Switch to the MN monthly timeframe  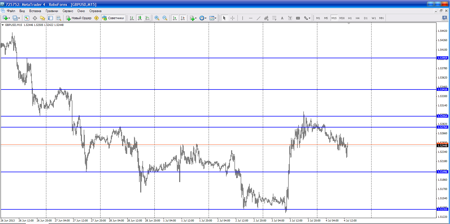381,18
